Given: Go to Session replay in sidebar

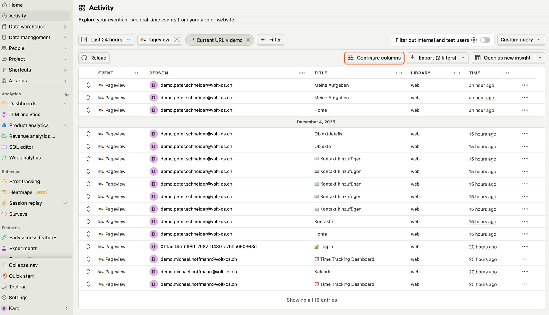Looking at the screenshot, I should click(25, 203).
